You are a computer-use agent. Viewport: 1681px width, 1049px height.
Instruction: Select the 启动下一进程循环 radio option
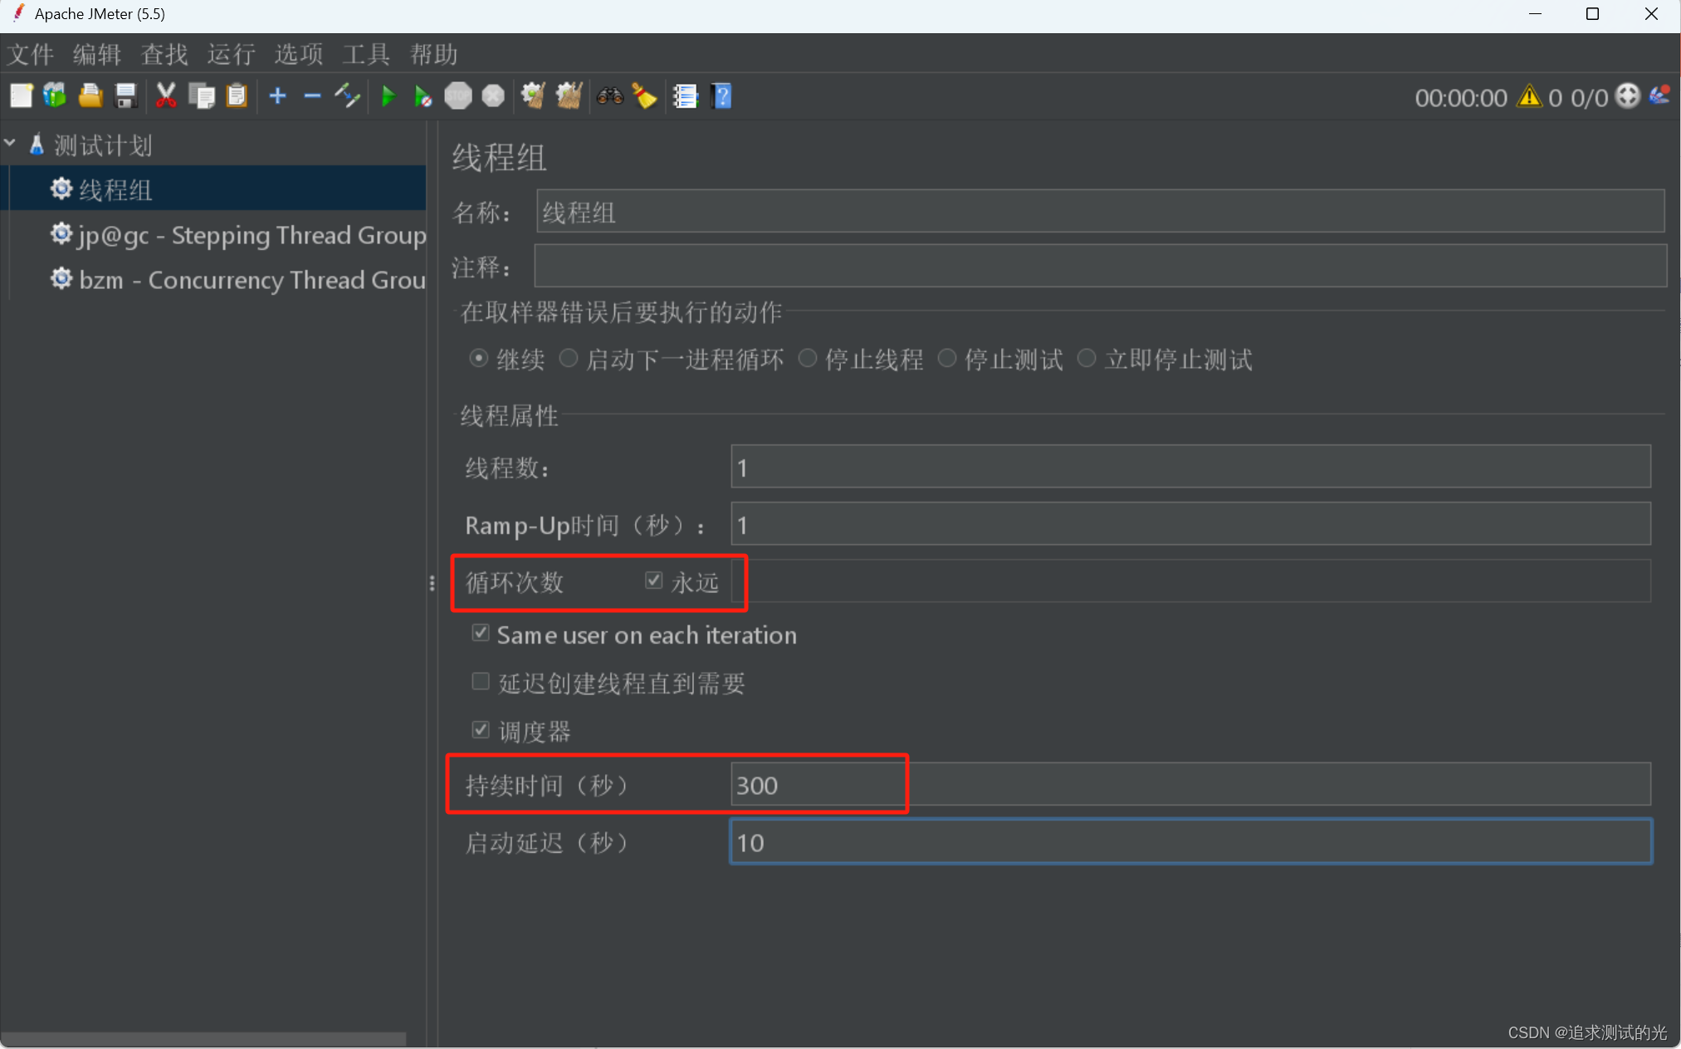[x=569, y=359]
